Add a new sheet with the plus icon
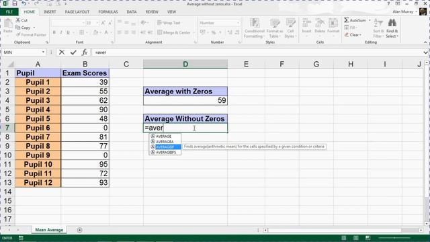 (79, 230)
